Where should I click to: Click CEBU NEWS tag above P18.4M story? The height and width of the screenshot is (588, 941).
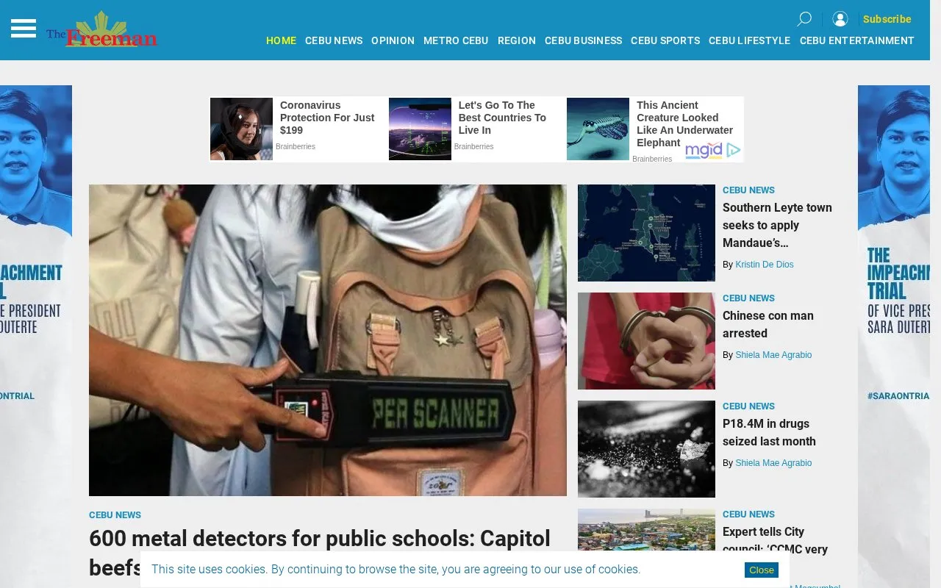point(748,406)
